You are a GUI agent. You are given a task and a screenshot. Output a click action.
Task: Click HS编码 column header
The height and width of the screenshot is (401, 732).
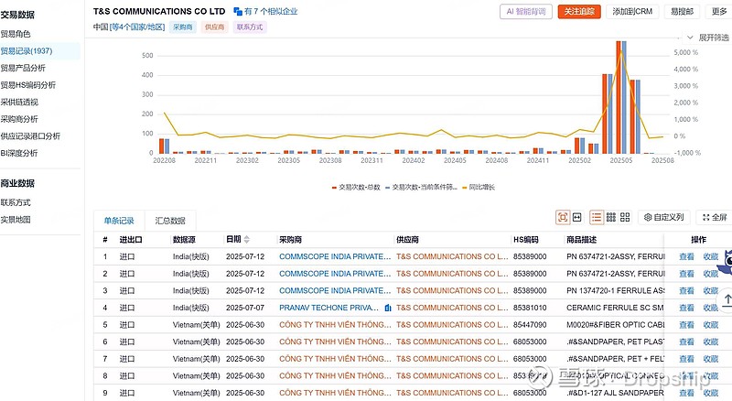pyautogui.click(x=525, y=240)
